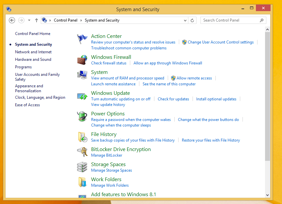282x204 pixels.
Task: Open Storage Spaces stacked drives icon
Action: click(82, 167)
